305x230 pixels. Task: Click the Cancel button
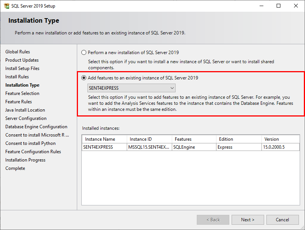tap(282, 220)
